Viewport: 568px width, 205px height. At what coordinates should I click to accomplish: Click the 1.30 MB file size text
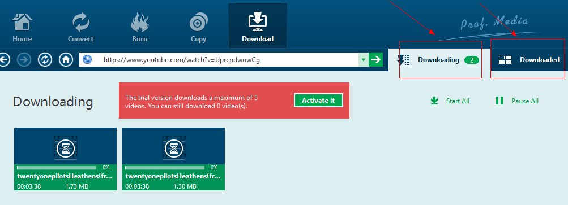coord(185,186)
